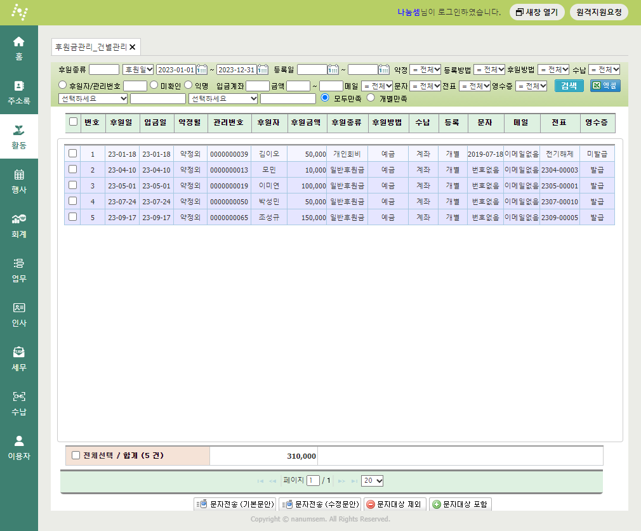Open 전표 filter dropdown
Screen dimensions: 641x531
[475, 86]
